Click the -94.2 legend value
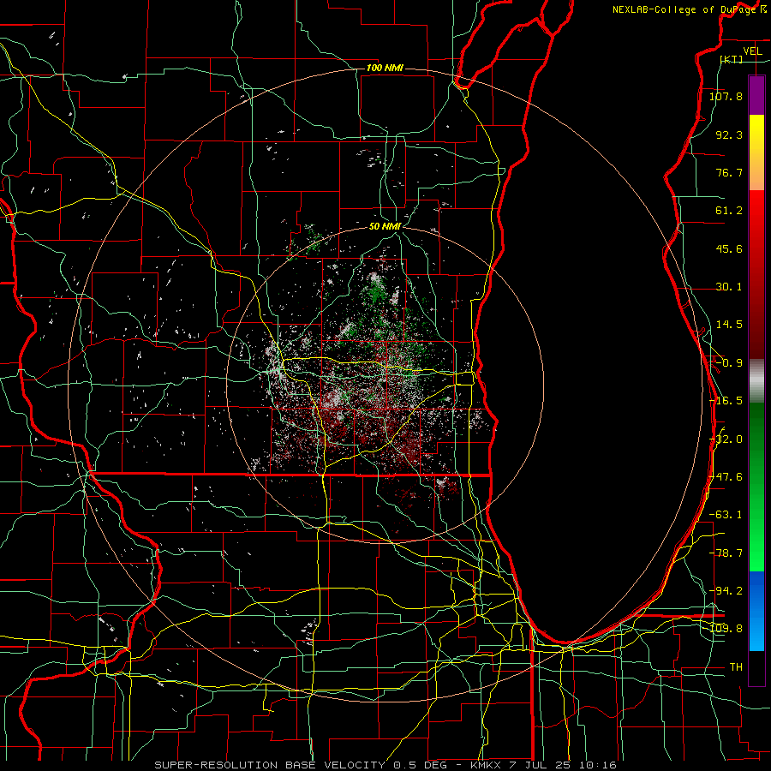 point(726,591)
